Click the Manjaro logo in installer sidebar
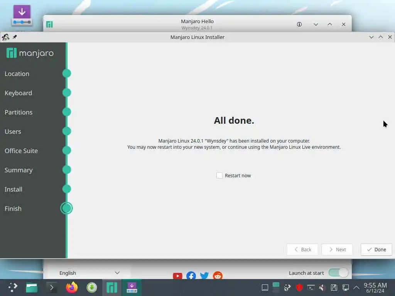 pos(30,53)
